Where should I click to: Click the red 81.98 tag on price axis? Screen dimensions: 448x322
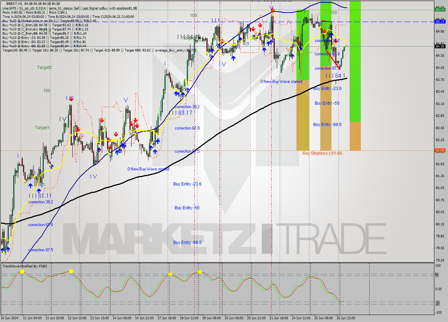440,150
